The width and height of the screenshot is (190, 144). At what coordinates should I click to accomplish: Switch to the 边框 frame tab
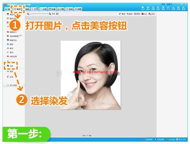pyautogui.click(x=43, y=9)
